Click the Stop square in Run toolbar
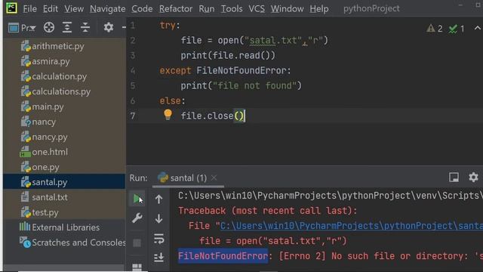 click(137, 243)
